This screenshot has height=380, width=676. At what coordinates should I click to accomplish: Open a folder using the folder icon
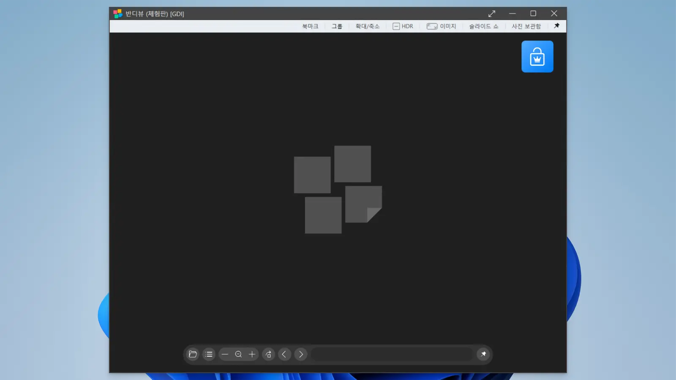(x=192, y=354)
